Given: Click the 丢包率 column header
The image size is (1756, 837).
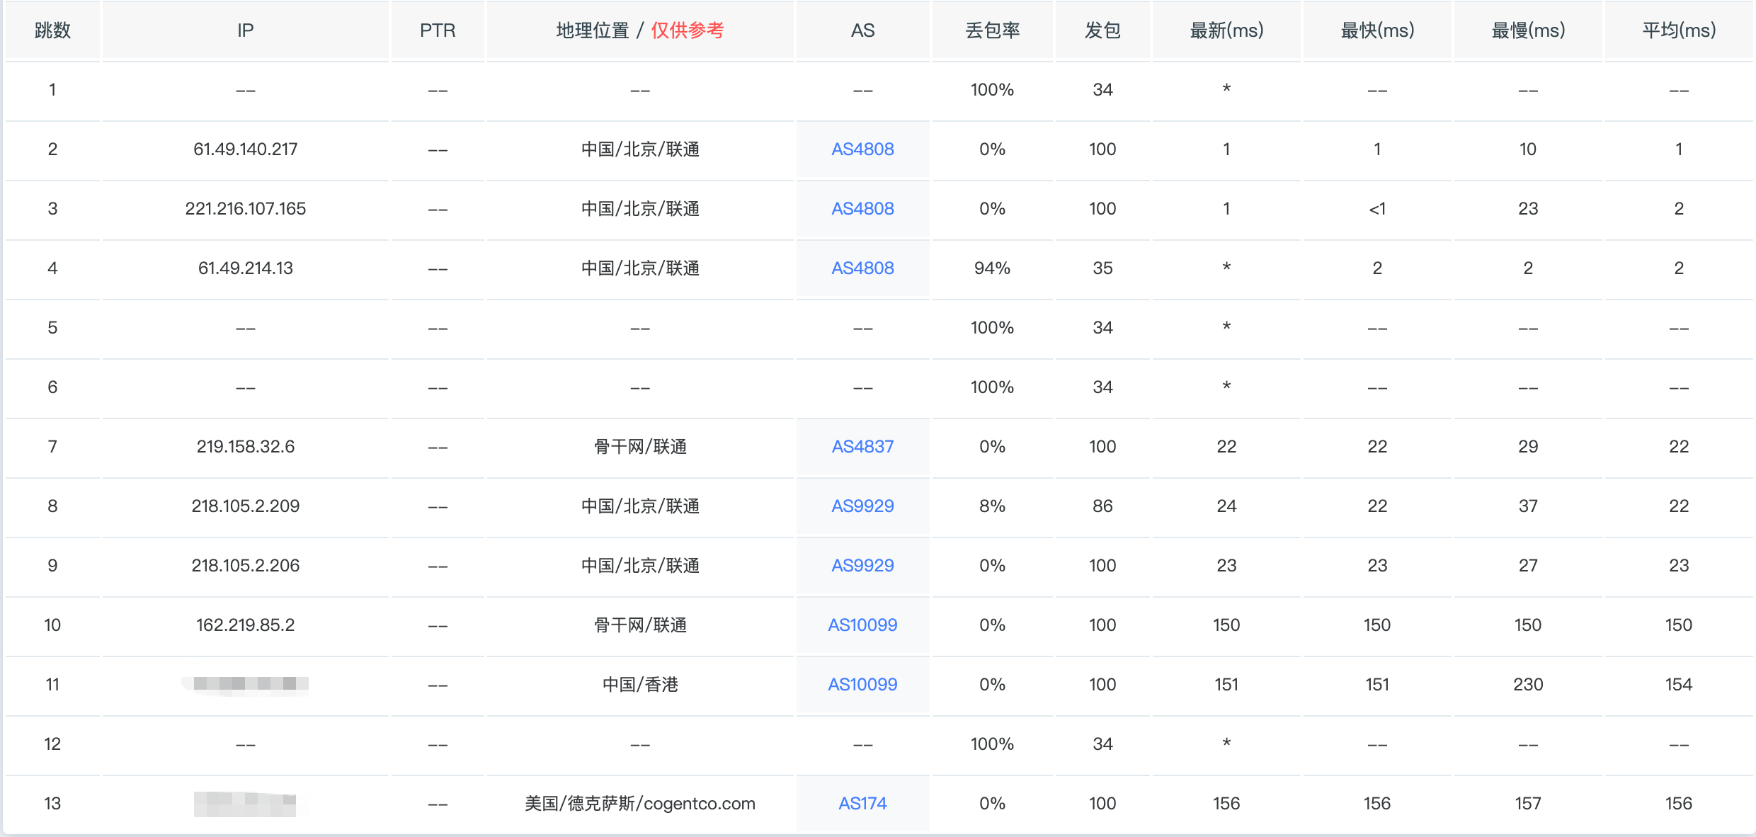Looking at the screenshot, I should 992,30.
